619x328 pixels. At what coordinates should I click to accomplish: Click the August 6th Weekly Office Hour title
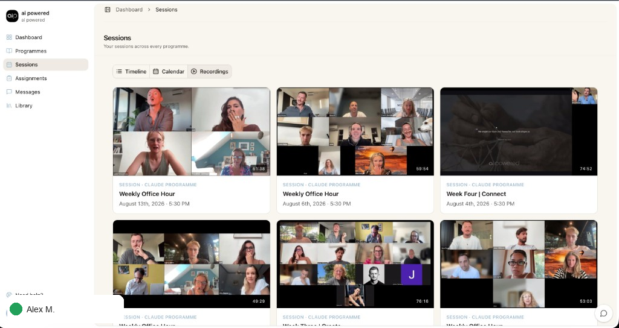[x=311, y=194]
